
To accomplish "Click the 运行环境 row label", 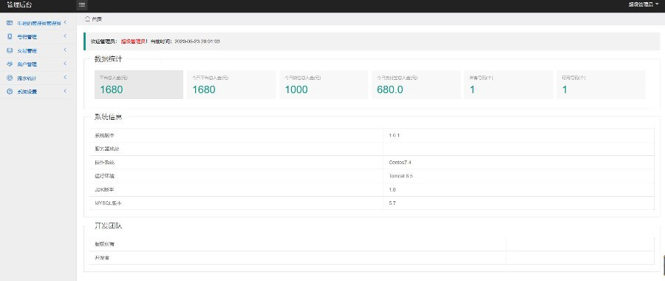I will click(x=104, y=176).
